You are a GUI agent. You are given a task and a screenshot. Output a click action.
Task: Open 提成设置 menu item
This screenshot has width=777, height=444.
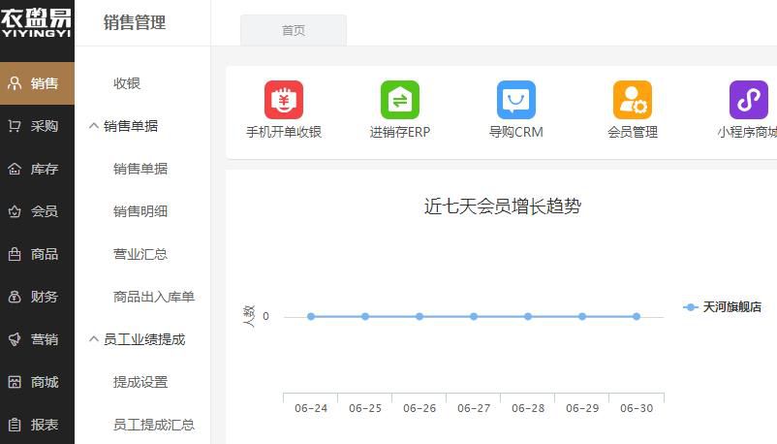pyautogui.click(x=140, y=382)
